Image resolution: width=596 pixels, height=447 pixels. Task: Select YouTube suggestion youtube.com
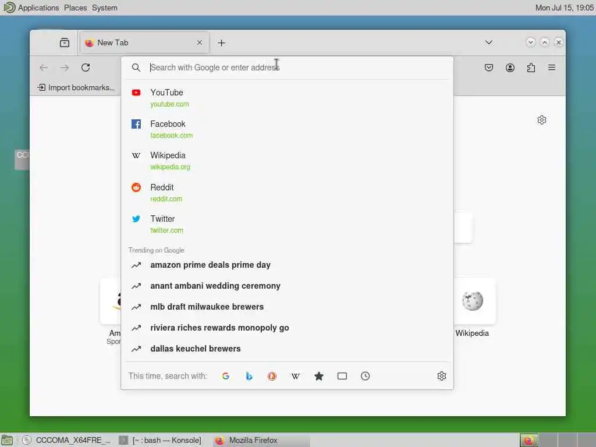(287, 98)
